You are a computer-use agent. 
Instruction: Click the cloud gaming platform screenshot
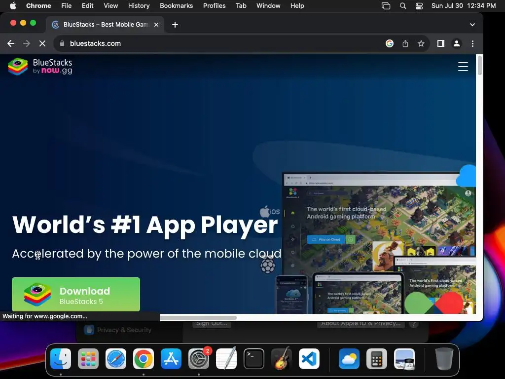[x=379, y=243]
